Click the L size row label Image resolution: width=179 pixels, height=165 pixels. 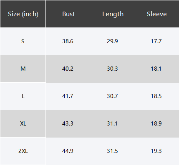[x=23, y=96]
